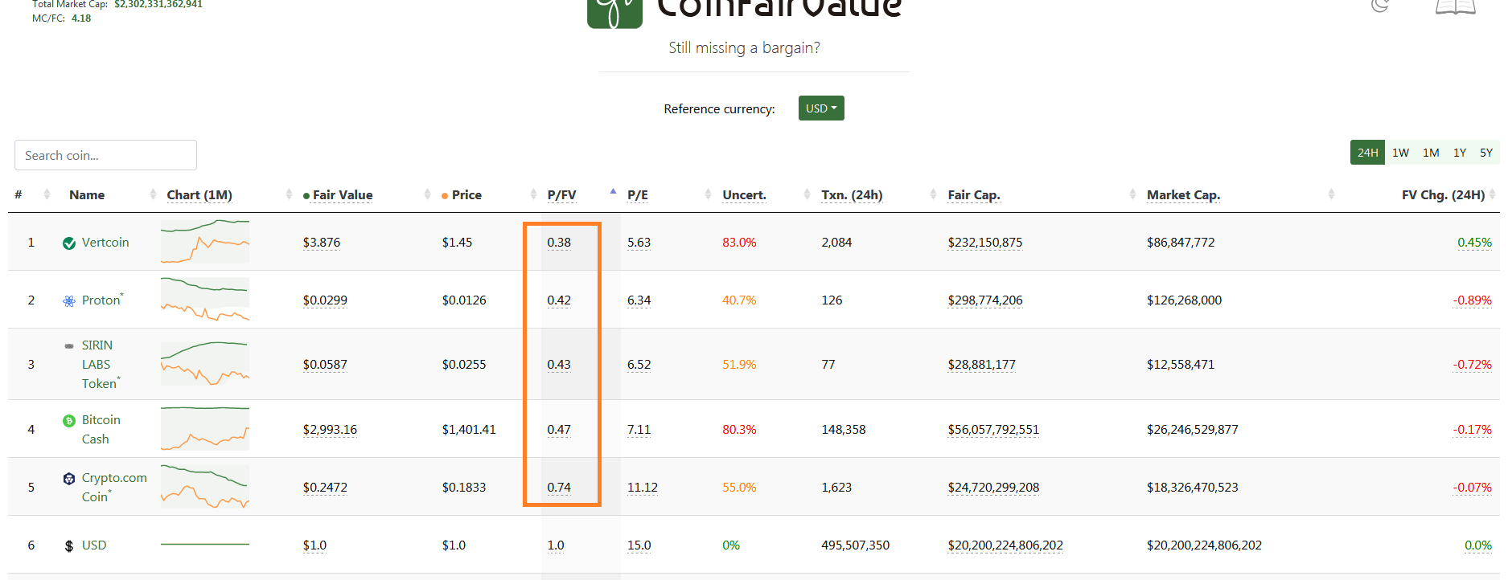Click the Crypto.com Coin logo icon

(69, 478)
